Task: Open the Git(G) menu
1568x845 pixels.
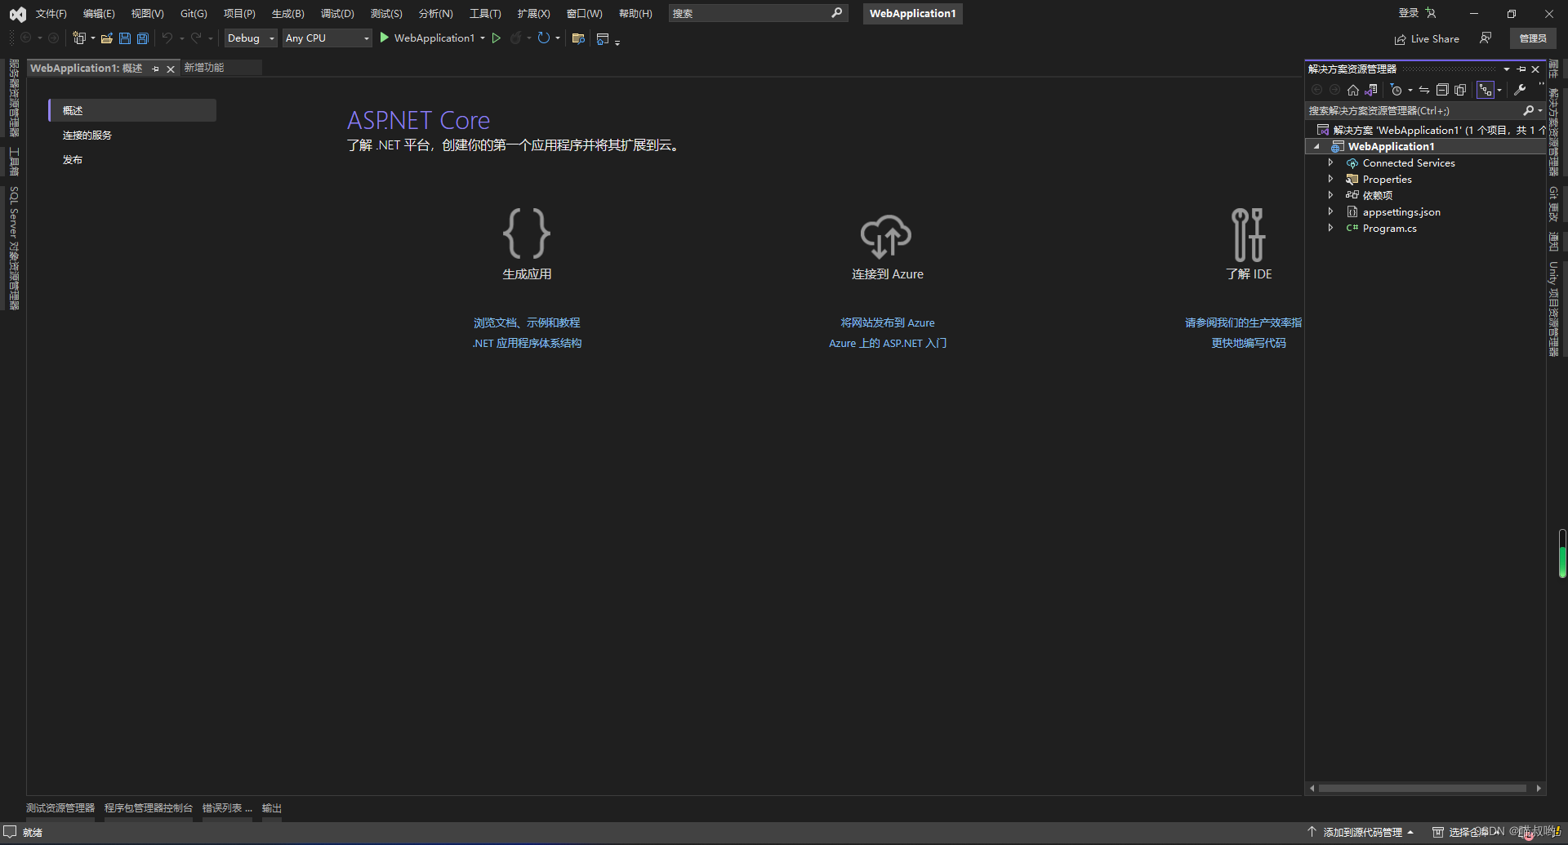Action: pos(194,13)
